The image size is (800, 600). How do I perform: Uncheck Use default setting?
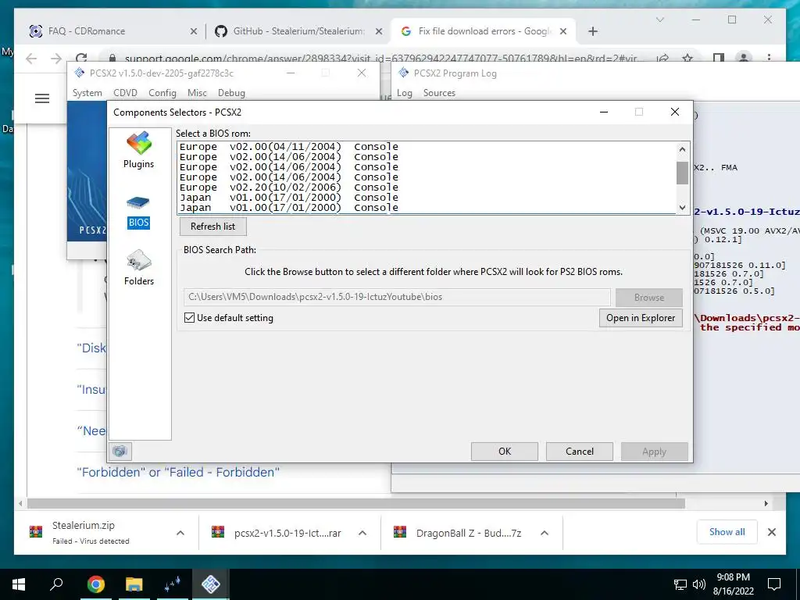tap(189, 318)
